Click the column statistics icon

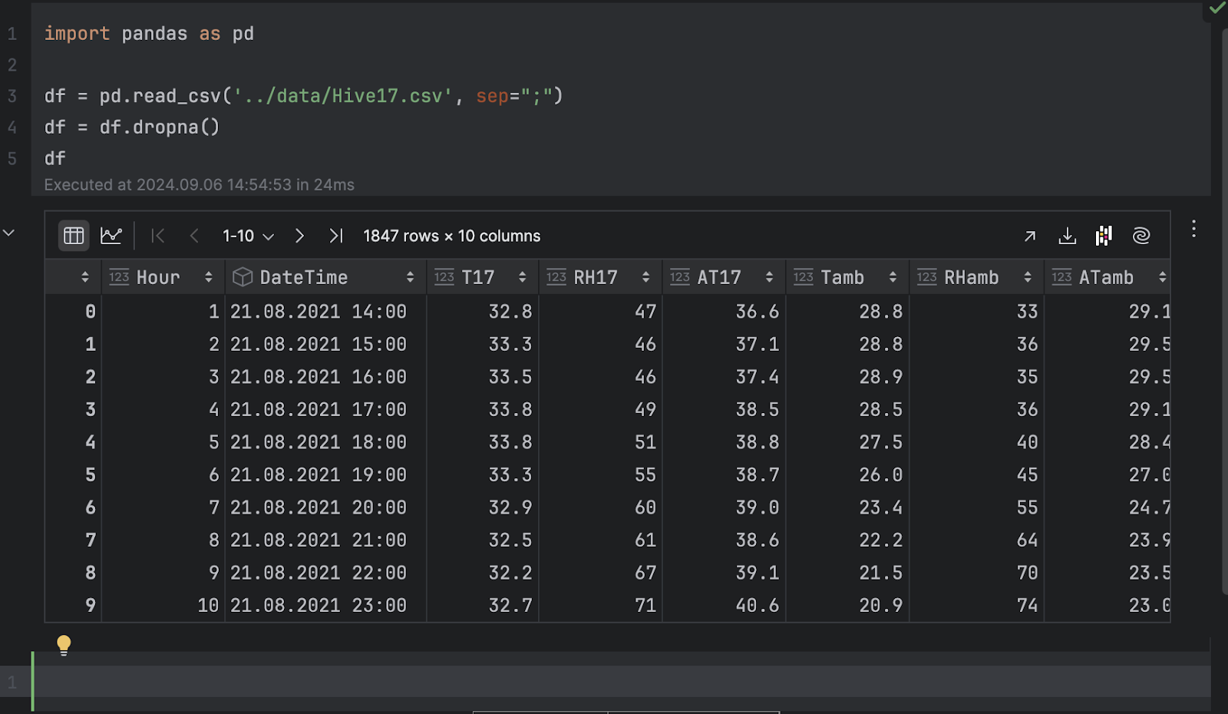point(1104,236)
